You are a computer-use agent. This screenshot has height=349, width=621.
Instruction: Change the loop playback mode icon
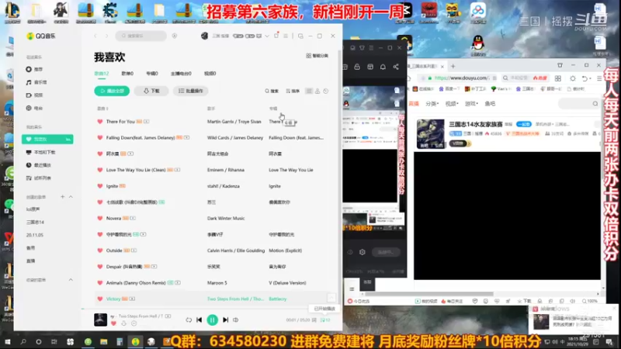189,320
